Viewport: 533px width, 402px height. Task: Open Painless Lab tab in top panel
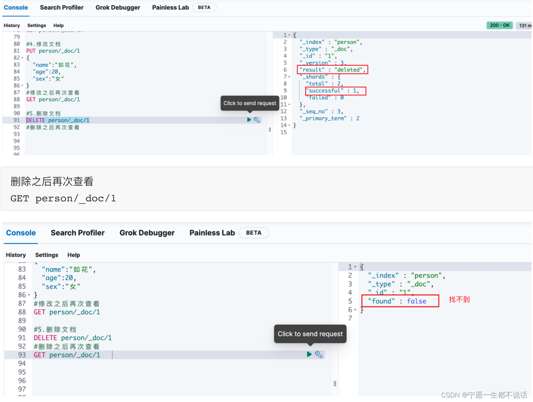coord(170,7)
